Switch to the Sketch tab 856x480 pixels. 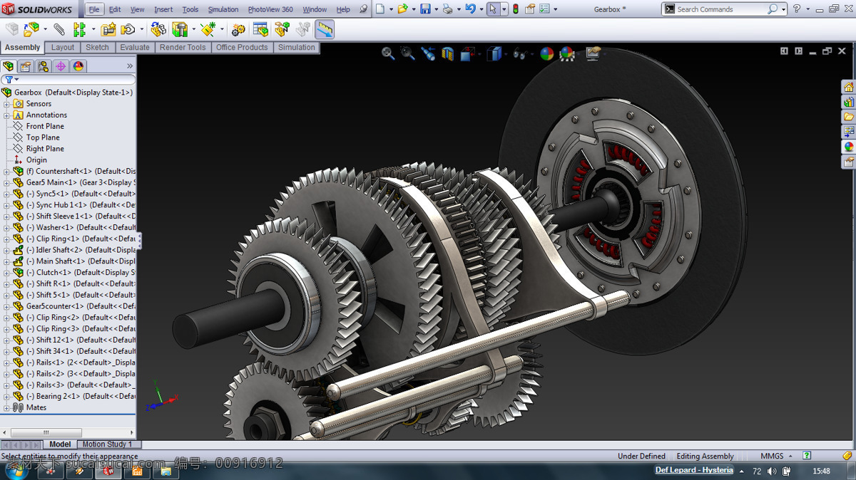(x=97, y=48)
